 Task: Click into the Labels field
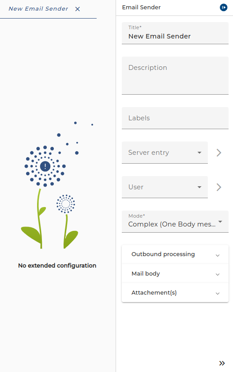coord(175,118)
